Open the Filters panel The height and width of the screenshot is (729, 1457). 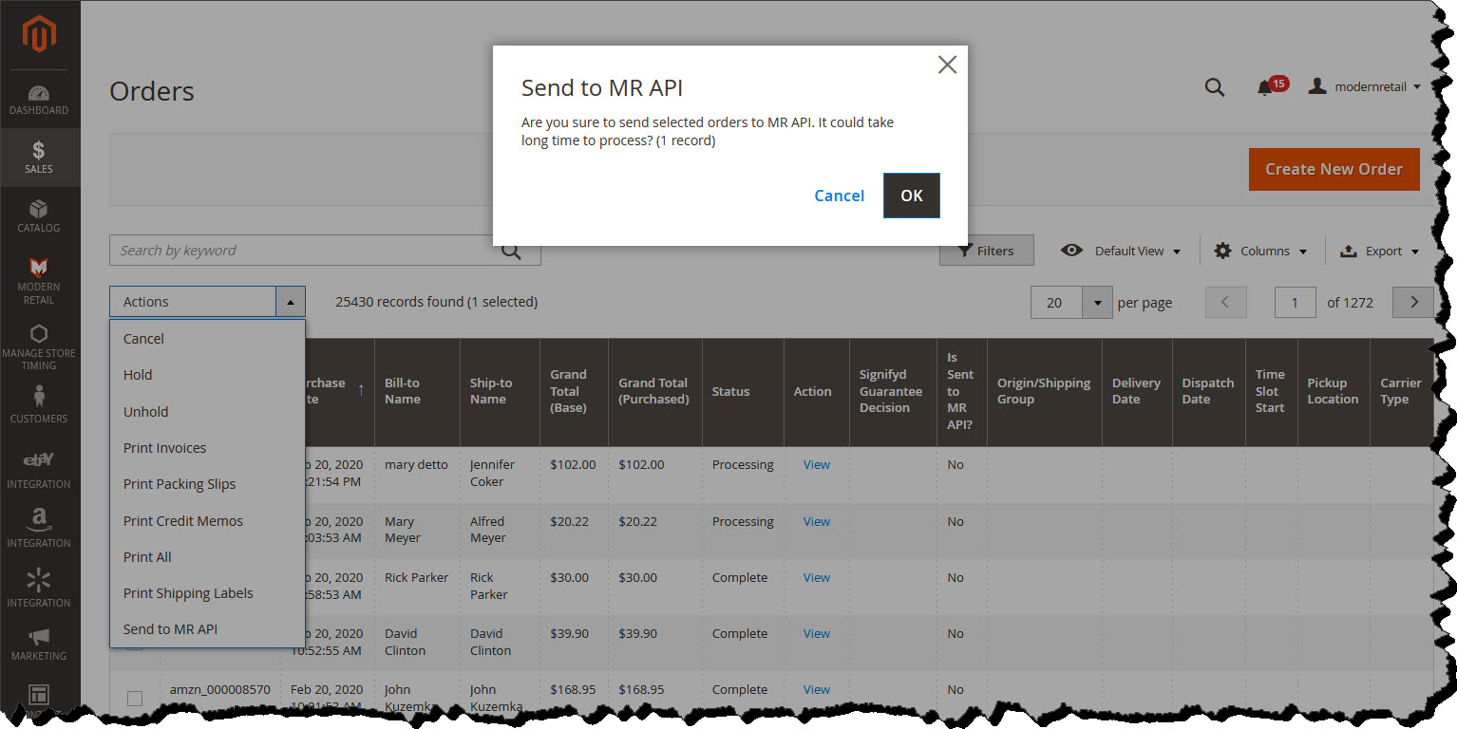(986, 251)
